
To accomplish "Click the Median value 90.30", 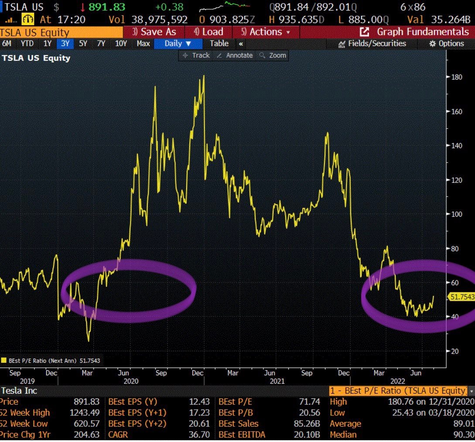I will click(464, 435).
